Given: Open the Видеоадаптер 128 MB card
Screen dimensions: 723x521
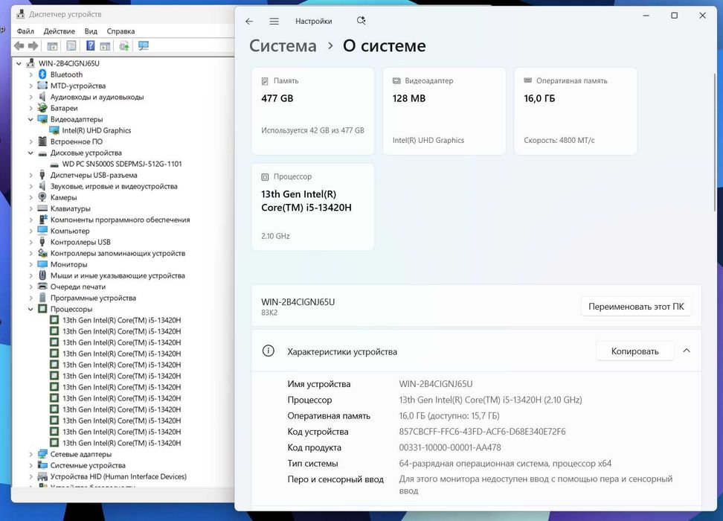Looking at the screenshot, I should pyautogui.click(x=444, y=111).
